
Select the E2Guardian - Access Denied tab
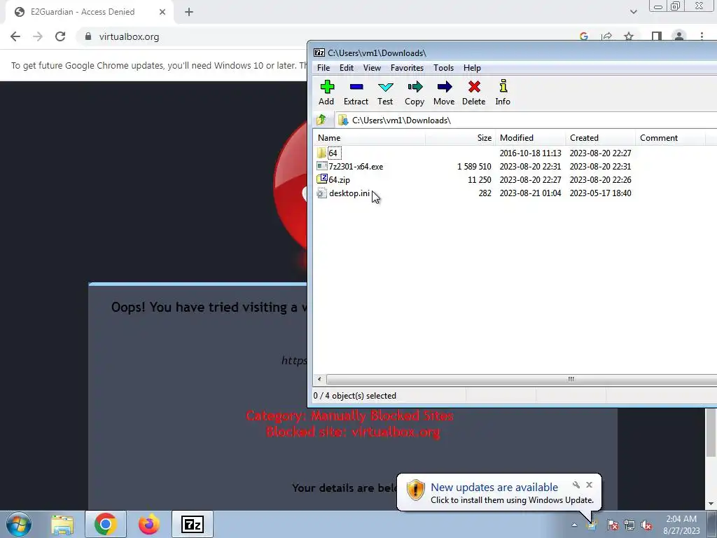pos(90,12)
